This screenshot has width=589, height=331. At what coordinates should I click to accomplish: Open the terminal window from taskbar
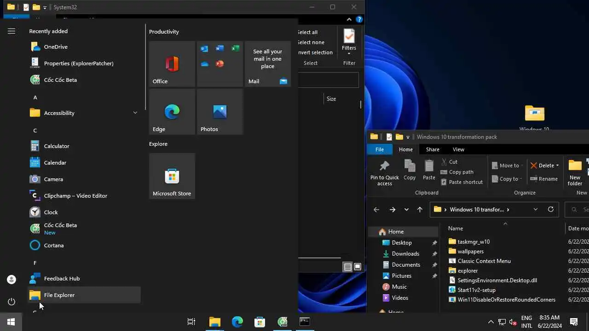coord(305,322)
